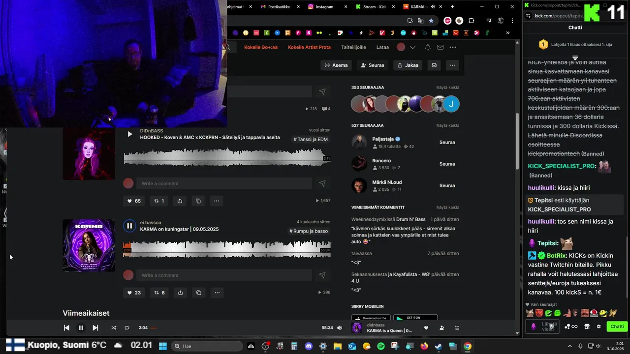The width and height of the screenshot is (630, 354).
Task: Toggle repeat in the player bar
Action: [127, 327]
